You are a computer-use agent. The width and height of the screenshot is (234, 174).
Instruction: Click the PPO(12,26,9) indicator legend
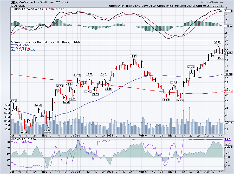point(38,9)
